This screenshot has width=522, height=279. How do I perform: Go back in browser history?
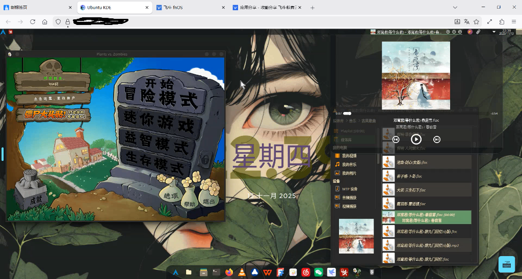[8, 21]
